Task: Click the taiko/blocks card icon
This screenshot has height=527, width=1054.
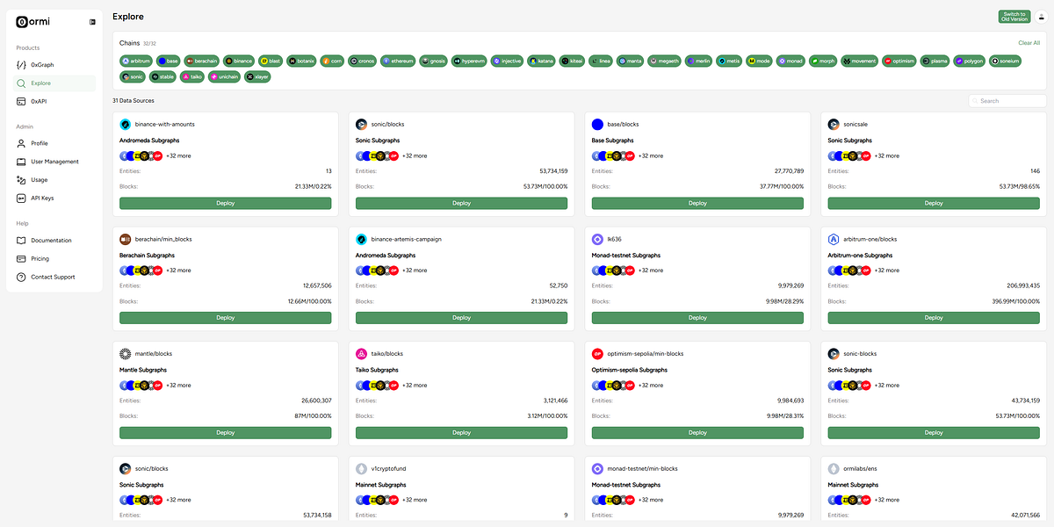Action: pyautogui.click(x=361, y=354)
